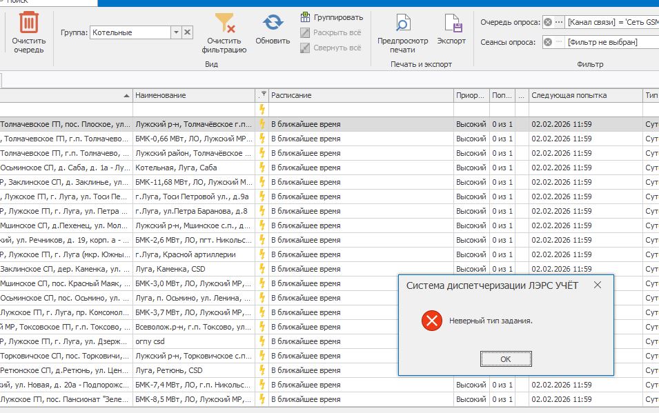Image resolution: width=659 pixels, height=413 pixels.
Task: Open Сеансы опроса filter editor ellipsis
Action: (x=559, y=42)
